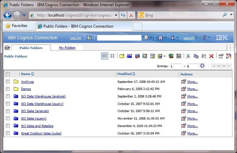Open the Set Properties icon

(221, 56)
